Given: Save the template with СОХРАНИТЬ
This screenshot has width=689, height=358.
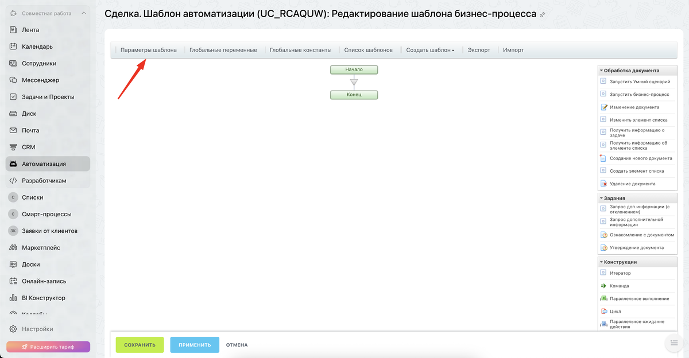Looking at the screenshot, I should [x=141, y=344].
